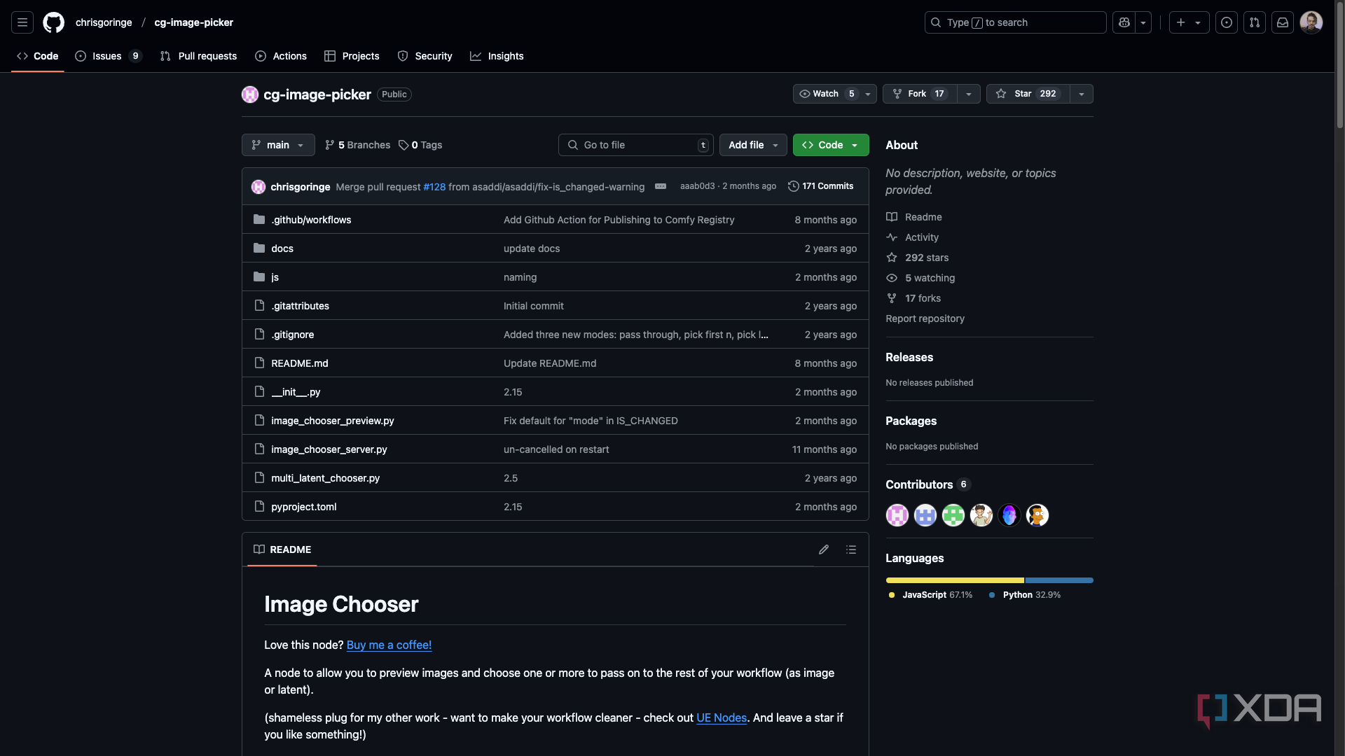Expand the Add file dropdown

click(753, 145)
